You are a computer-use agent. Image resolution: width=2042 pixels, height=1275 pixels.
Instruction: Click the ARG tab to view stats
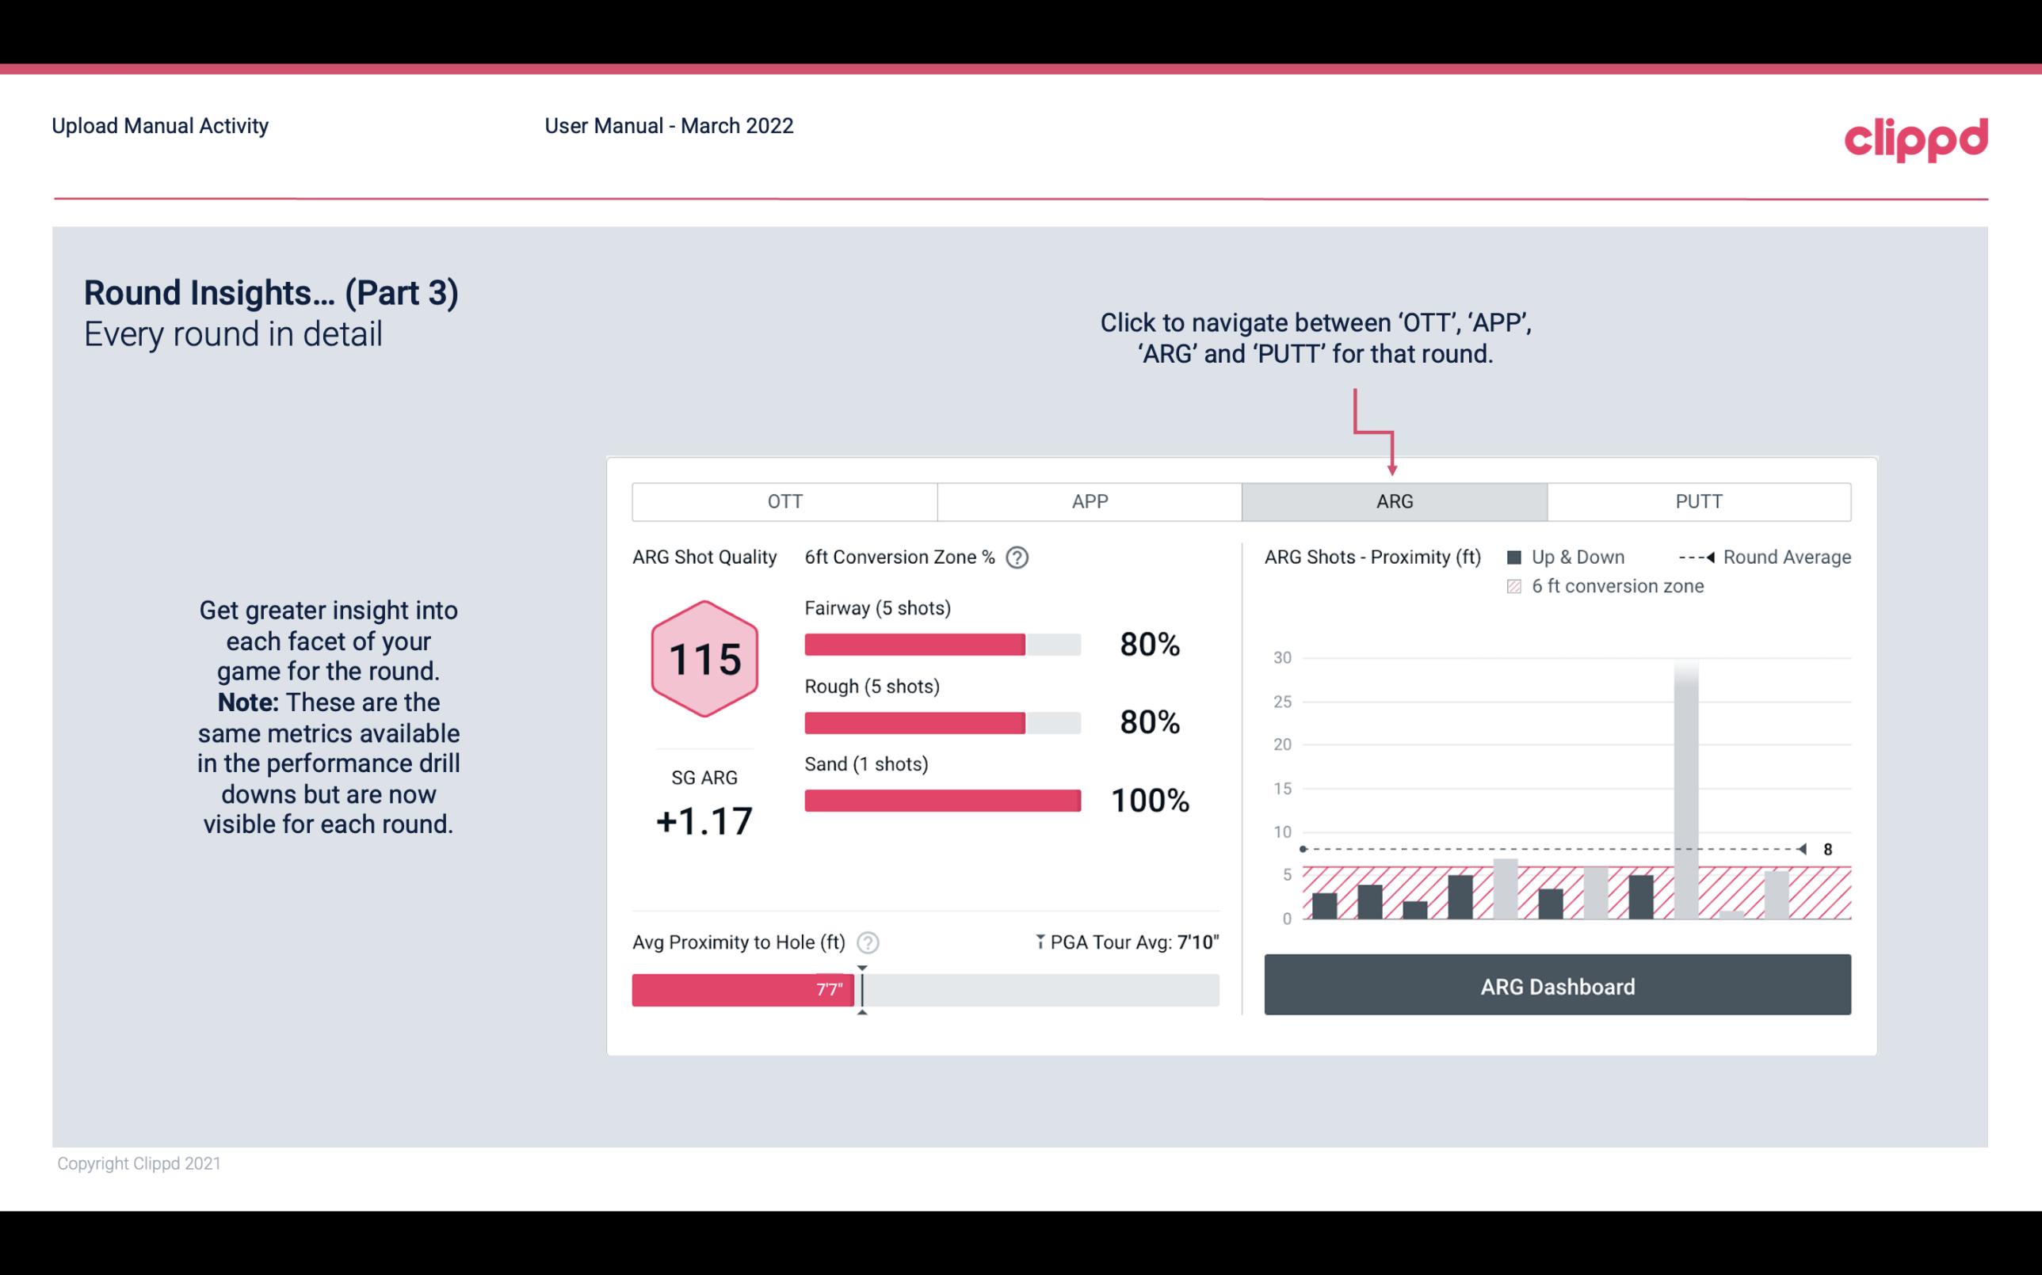[x=1391, y=502]
